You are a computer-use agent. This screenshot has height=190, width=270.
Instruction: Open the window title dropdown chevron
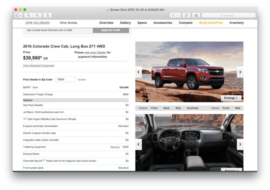coord(166,10)
